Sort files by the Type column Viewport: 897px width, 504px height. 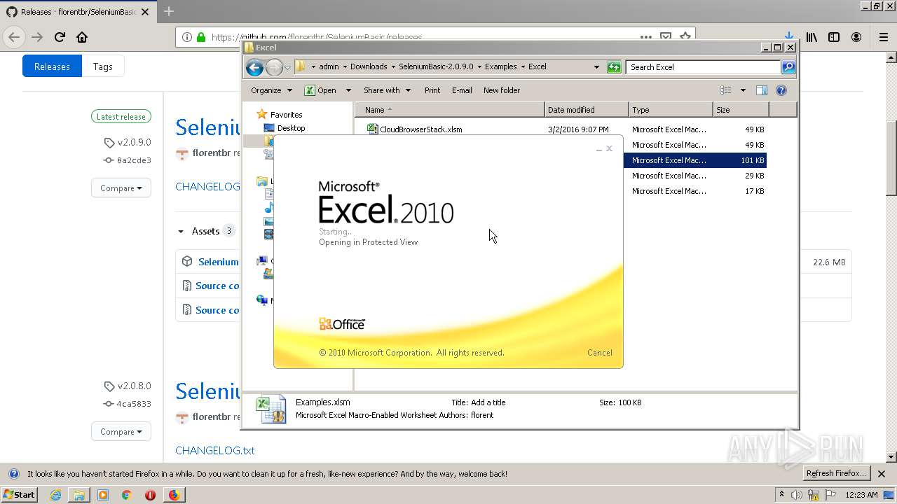coord(671,110)
